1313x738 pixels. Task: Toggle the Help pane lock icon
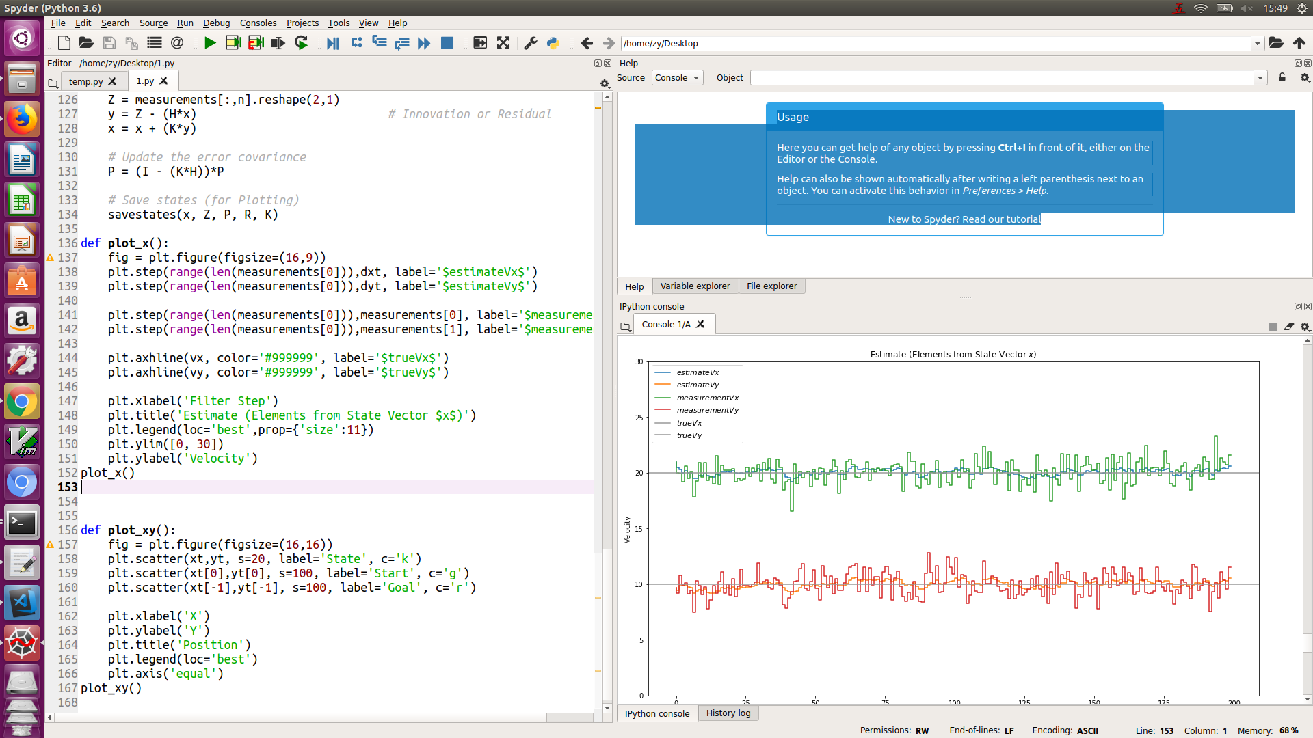click(1282, 78)
